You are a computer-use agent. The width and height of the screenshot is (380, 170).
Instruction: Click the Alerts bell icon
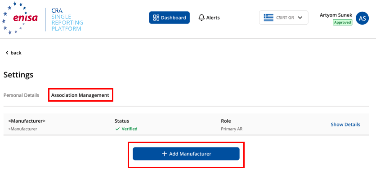pyautogui.click(x=201, y=18)
